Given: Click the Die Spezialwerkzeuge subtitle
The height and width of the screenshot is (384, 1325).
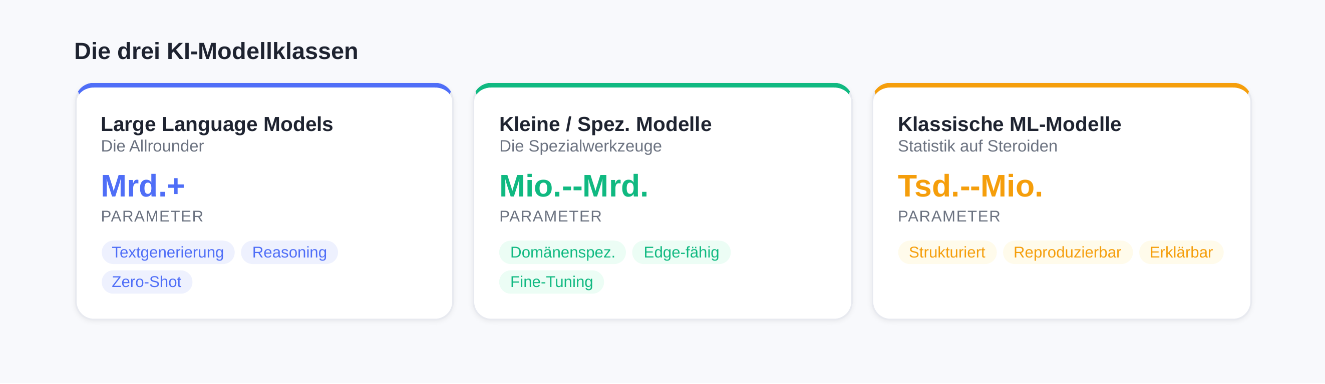Looking at the screenshot, I should pyautogui.click(x=580, y=146).
